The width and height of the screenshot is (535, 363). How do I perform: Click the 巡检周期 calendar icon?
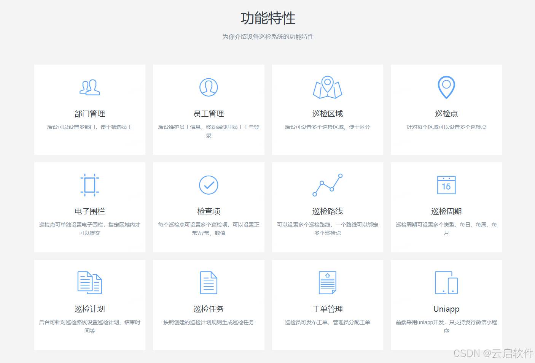click(446, 185)
